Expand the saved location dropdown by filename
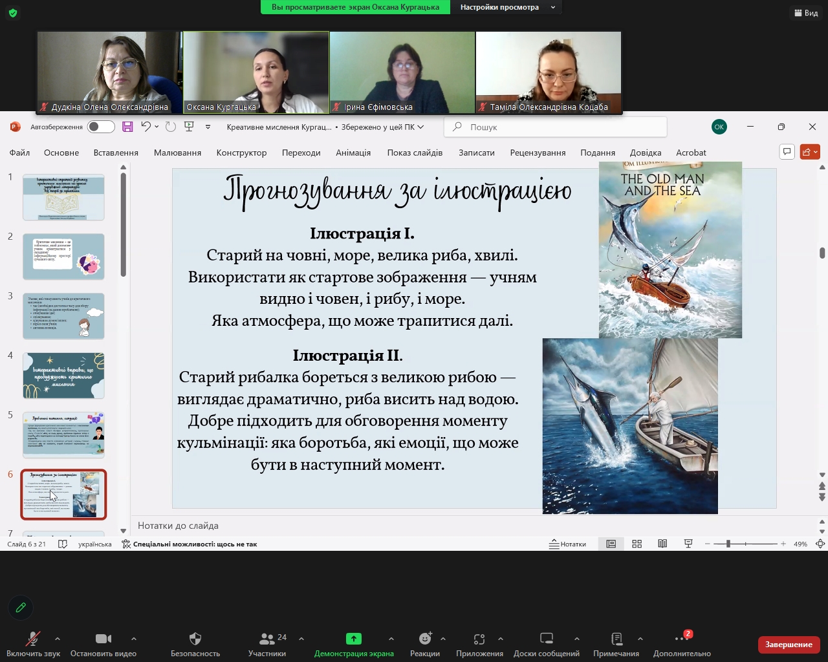Viewport: 828px width, 662px height. (420, 127)
